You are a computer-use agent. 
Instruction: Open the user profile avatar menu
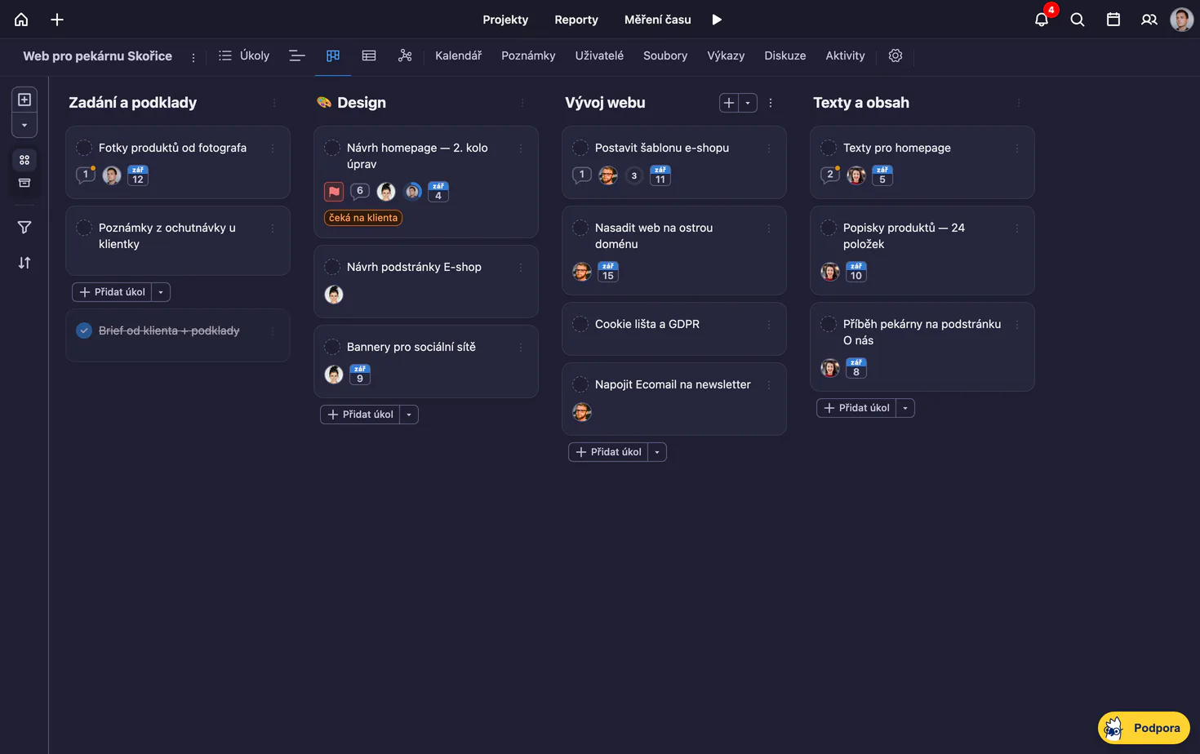(1181, 20)
